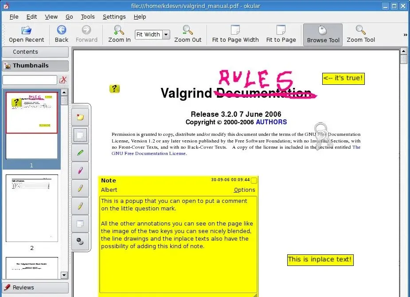Click the okular application icon in title bar
410x297 pixels.
point(6,5)
